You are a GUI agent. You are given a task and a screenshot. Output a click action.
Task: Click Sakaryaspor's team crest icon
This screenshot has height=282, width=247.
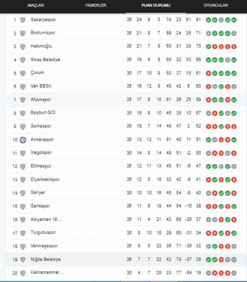(23, 20)
